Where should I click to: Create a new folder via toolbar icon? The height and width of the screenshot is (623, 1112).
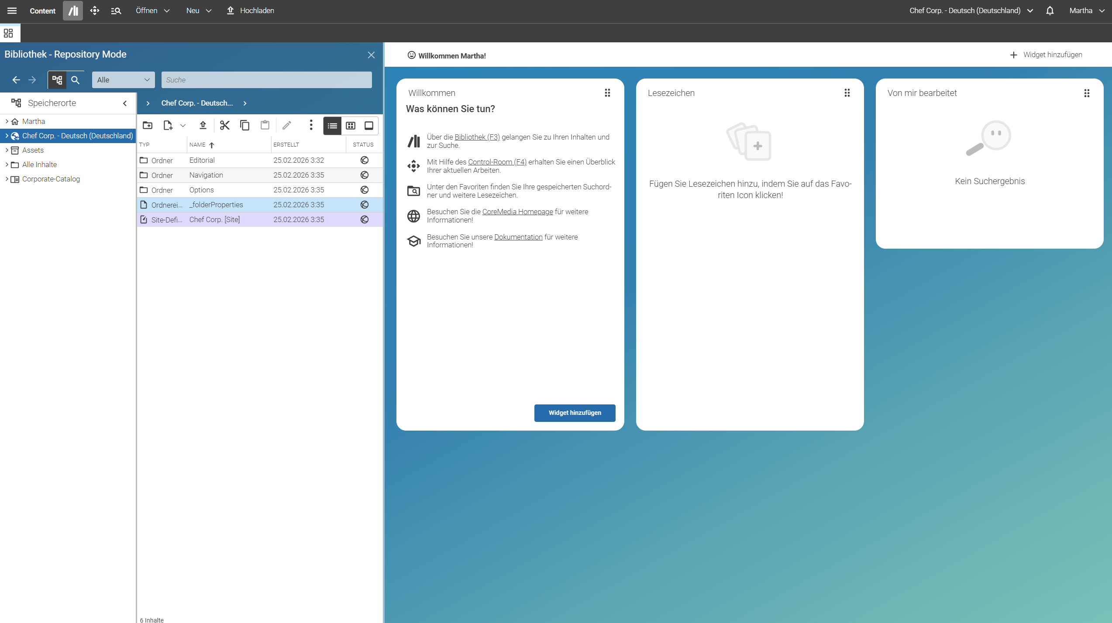pos(148,126)
